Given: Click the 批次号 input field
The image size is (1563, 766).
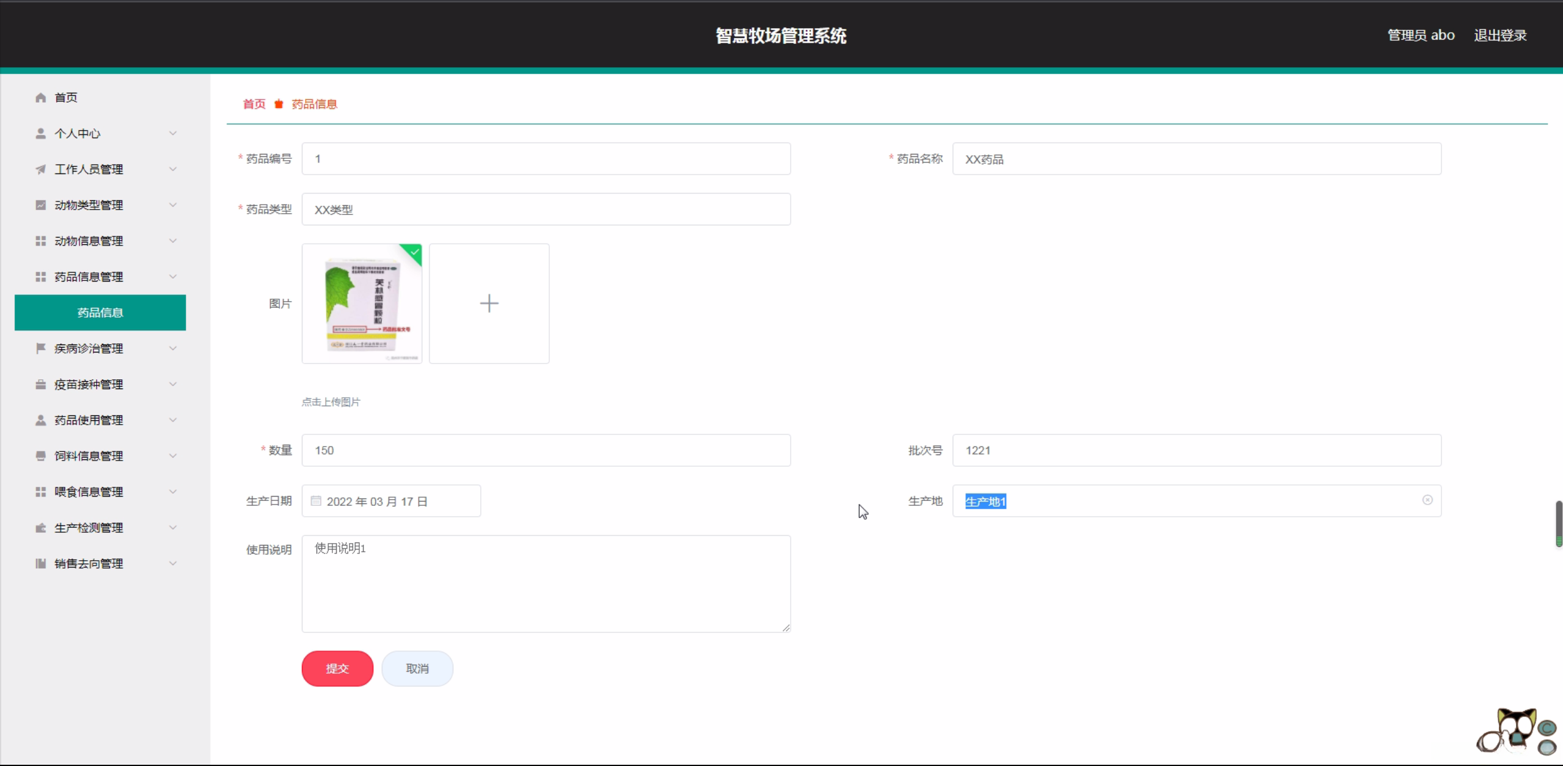Looking at the screenshot, I should (1196, 450).
